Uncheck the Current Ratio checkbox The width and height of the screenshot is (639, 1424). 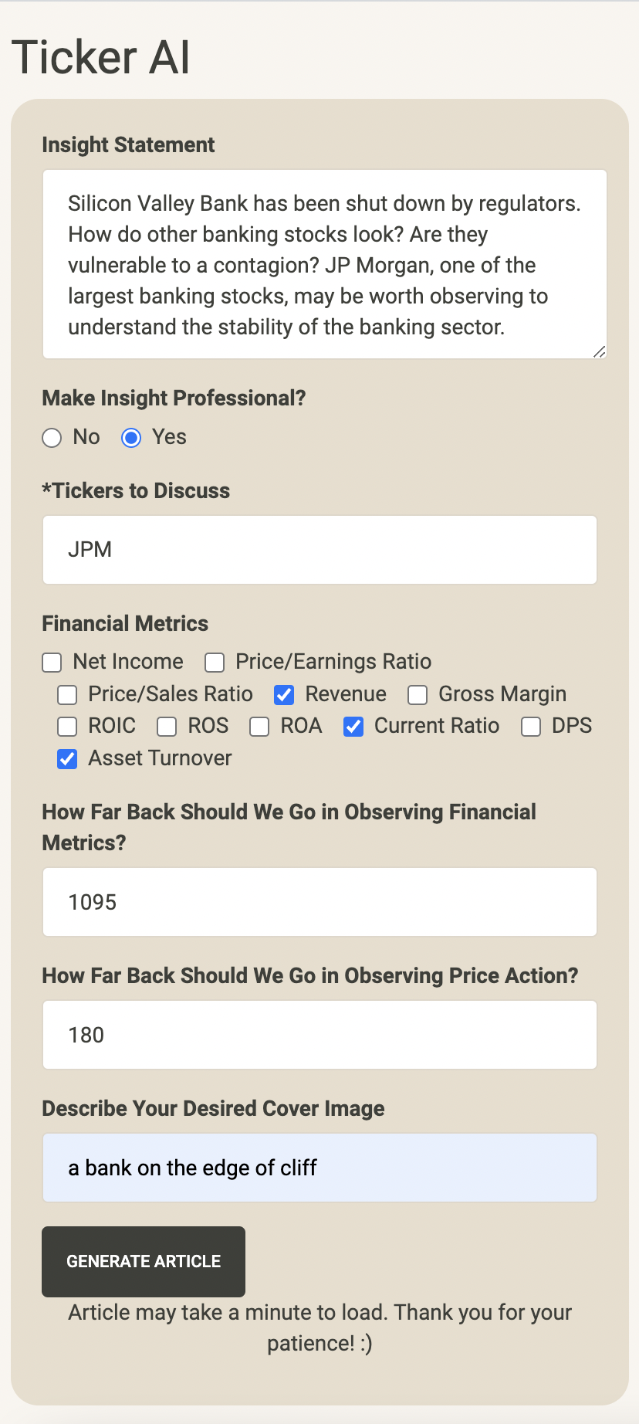[353, 727]
